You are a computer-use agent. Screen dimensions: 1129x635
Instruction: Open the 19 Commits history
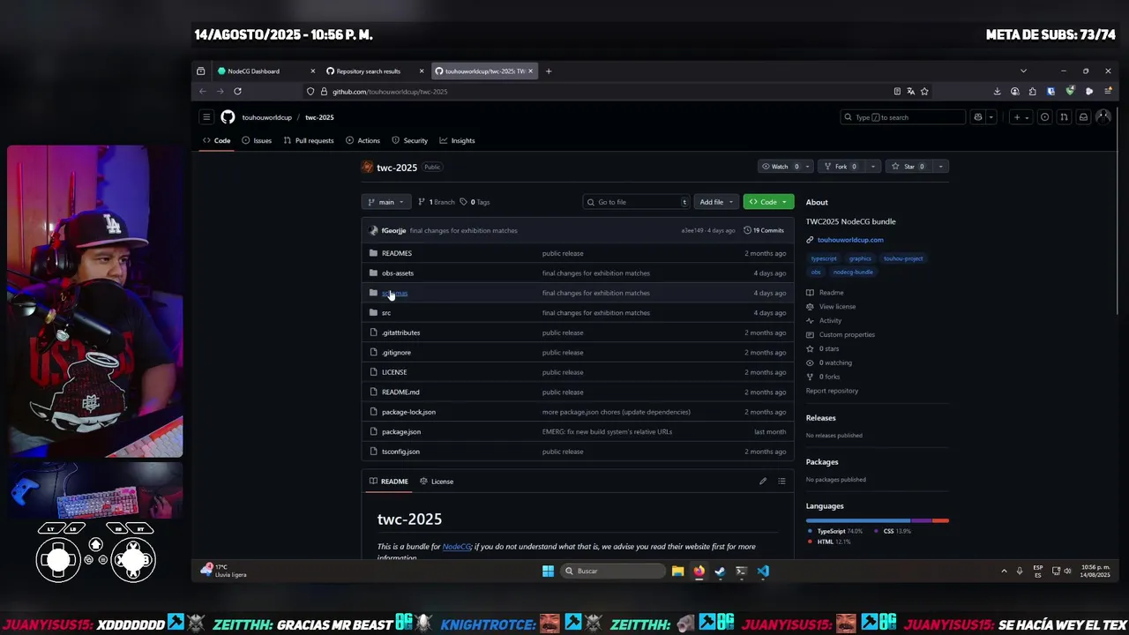[764, 230]
